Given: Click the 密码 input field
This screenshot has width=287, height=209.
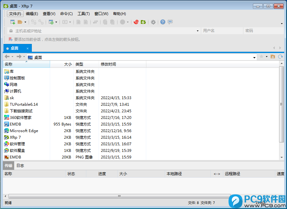Looking at the screenshot, I should (x=264, y=31).
